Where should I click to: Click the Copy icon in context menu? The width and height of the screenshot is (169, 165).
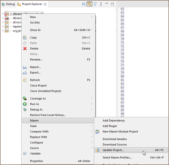[25, 37]
